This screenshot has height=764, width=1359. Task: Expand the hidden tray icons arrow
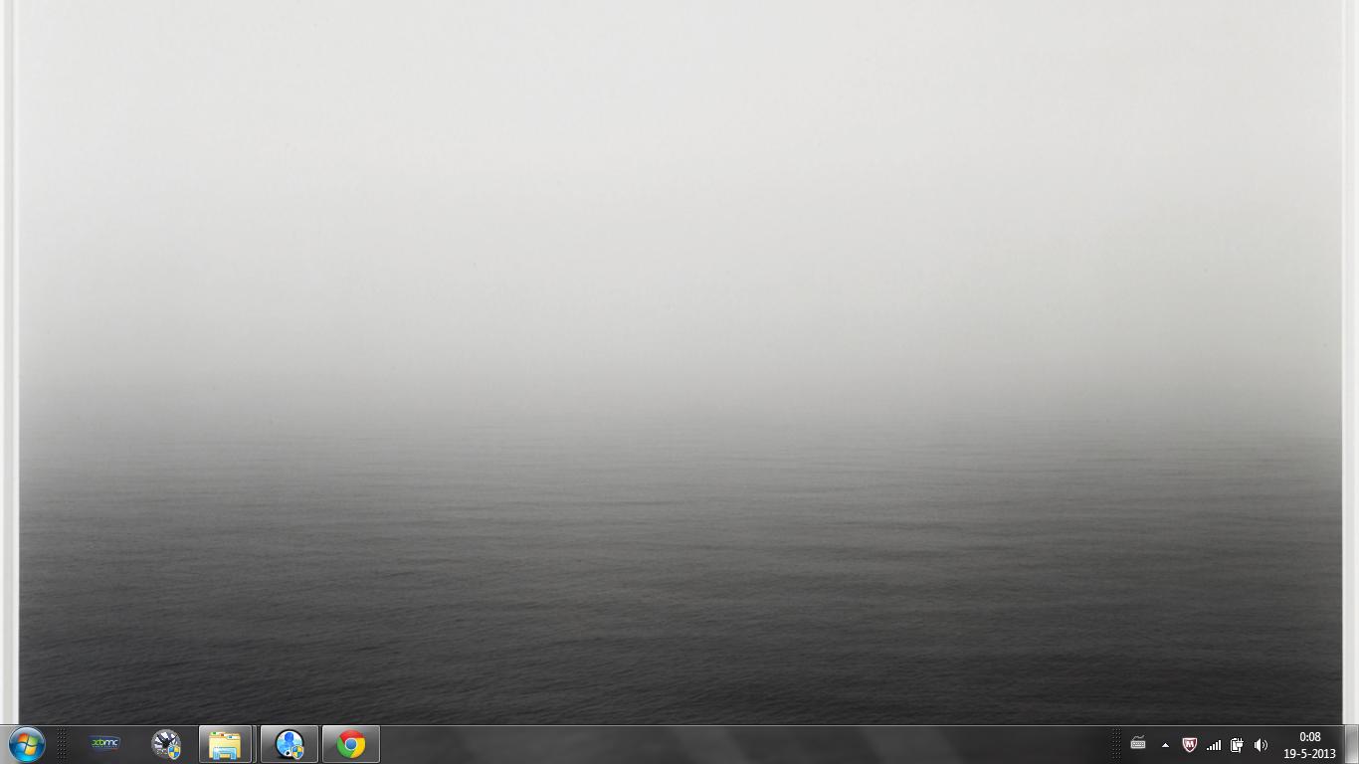coord(1165,745)
